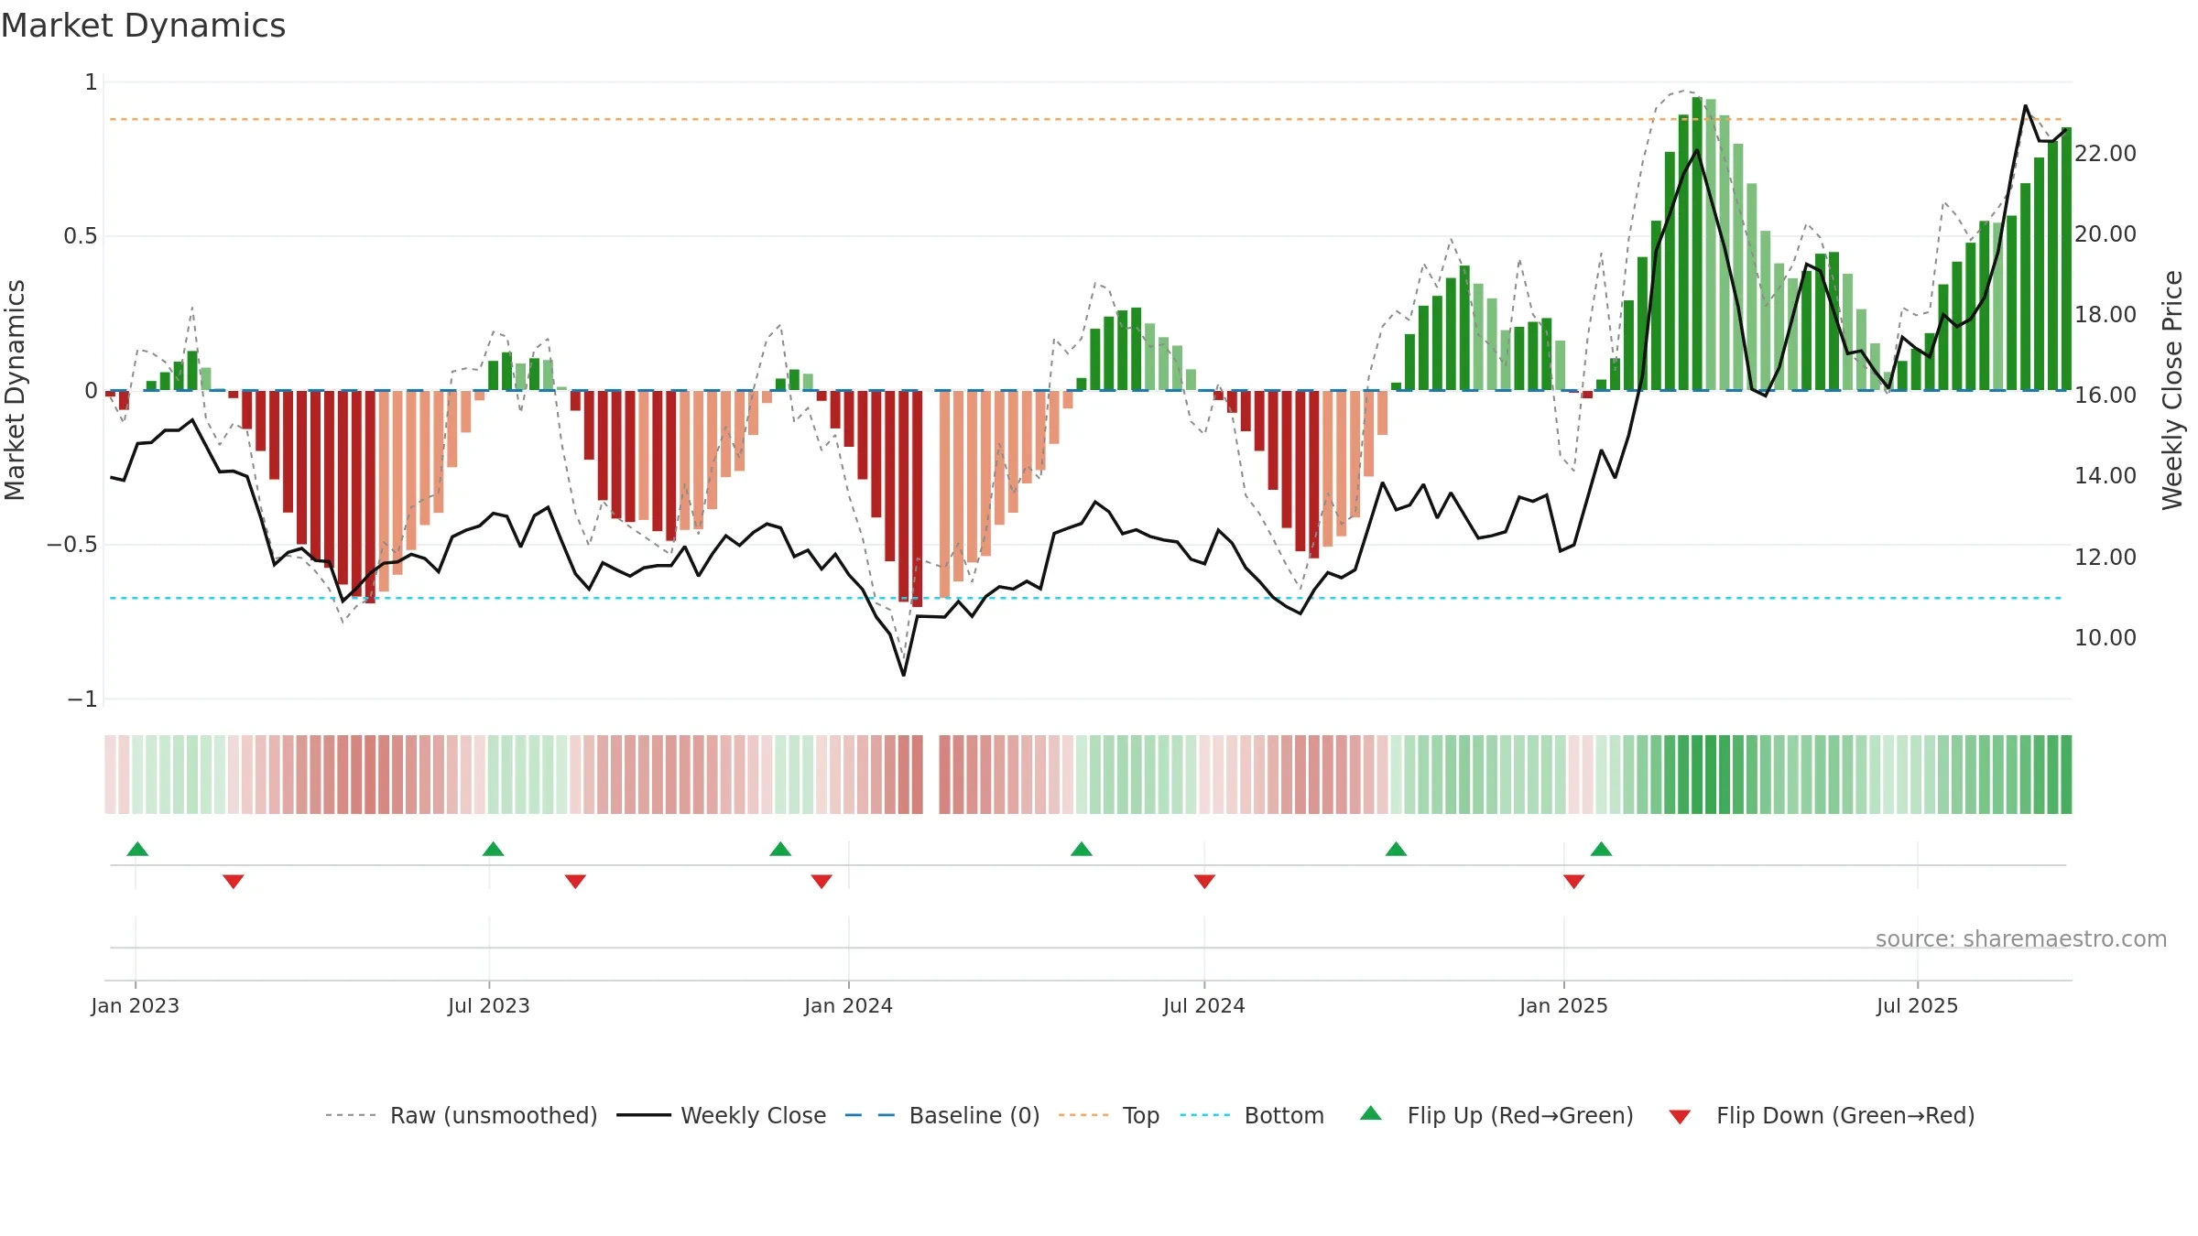Toggle the Weekly Close legend entry
This screenshot has width=2198, height=1236.
(x=722, y=1115)
